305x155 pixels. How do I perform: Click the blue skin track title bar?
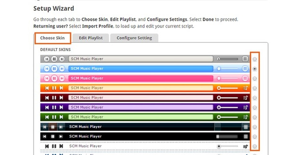[x=141, y=69]
